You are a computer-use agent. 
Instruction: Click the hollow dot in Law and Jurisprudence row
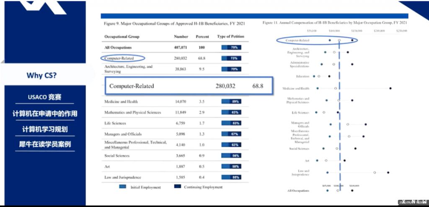click(375, 172)
